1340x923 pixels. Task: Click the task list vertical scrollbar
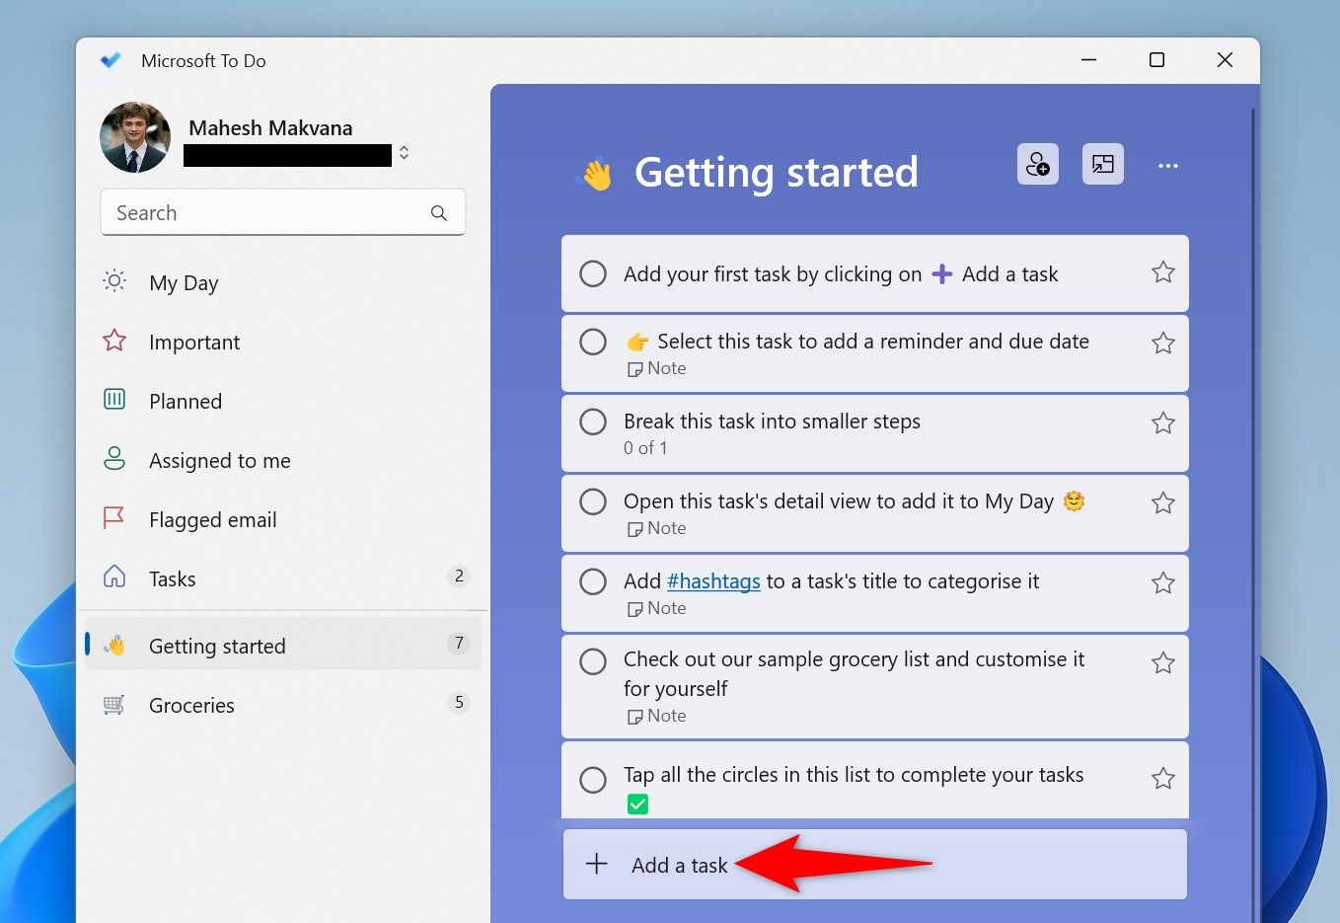point(1253,513)
